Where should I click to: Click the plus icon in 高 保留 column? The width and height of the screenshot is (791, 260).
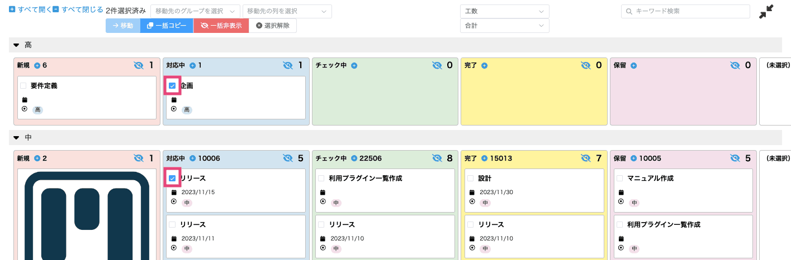(x=633, y=65)
